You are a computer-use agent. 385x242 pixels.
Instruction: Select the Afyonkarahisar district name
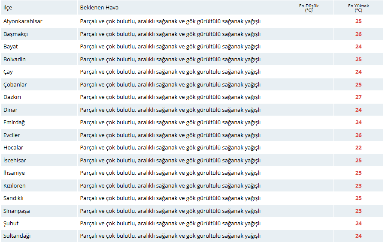(23, 21)
